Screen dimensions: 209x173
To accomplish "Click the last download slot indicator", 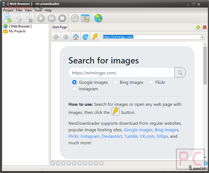I will click(x=101, y=163).
